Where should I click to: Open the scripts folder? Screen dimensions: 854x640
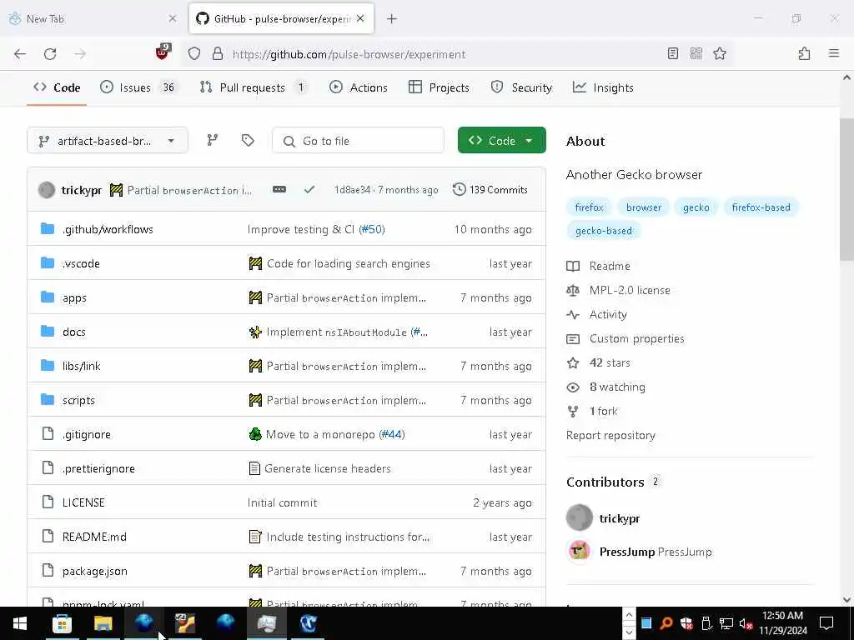point(78,401)
